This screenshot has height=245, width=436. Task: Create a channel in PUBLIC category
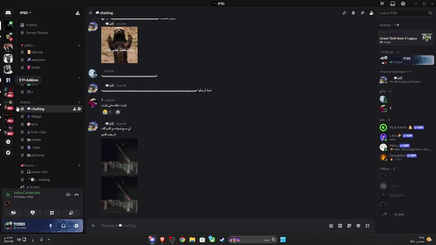[79, 102]
